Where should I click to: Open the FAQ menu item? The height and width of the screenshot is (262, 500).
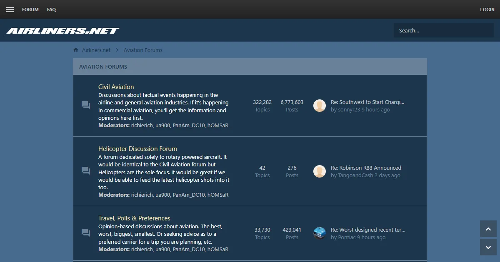(52, 10)
